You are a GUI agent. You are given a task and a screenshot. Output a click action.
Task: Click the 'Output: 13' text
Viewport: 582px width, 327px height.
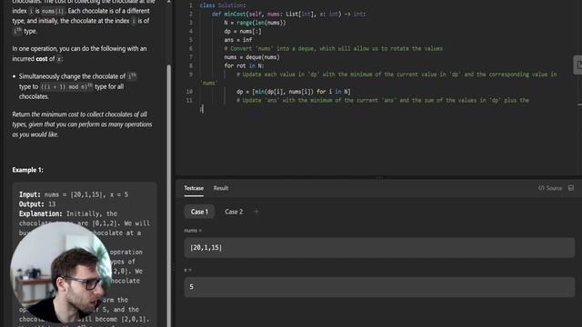tap(37, 203)
